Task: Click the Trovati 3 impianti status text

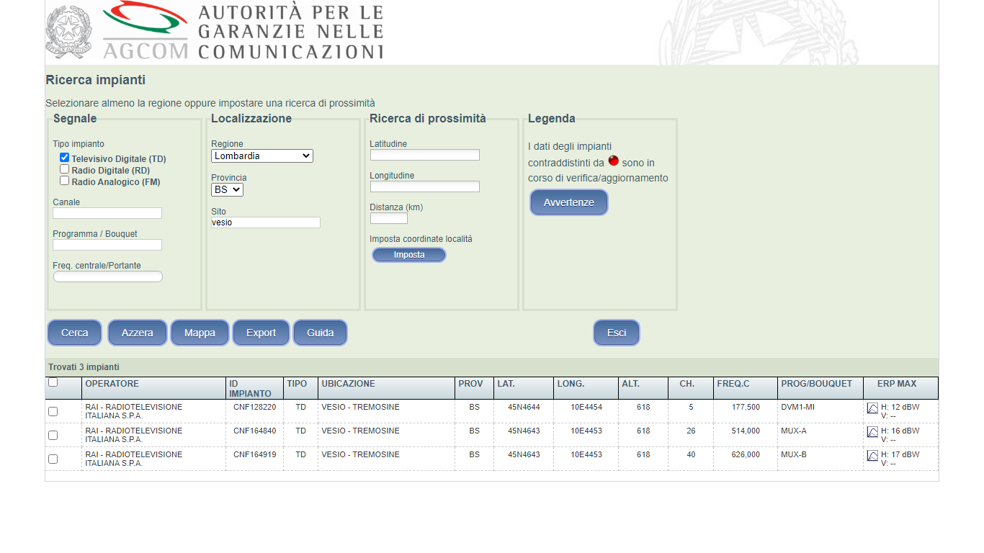Action: 84,367
